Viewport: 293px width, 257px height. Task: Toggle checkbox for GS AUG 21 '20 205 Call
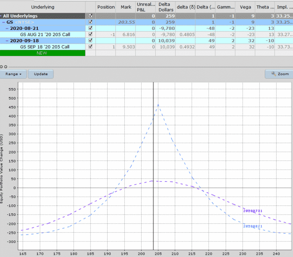[90, 34]
